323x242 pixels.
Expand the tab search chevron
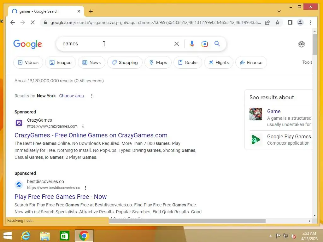click(x=279, y=11)
